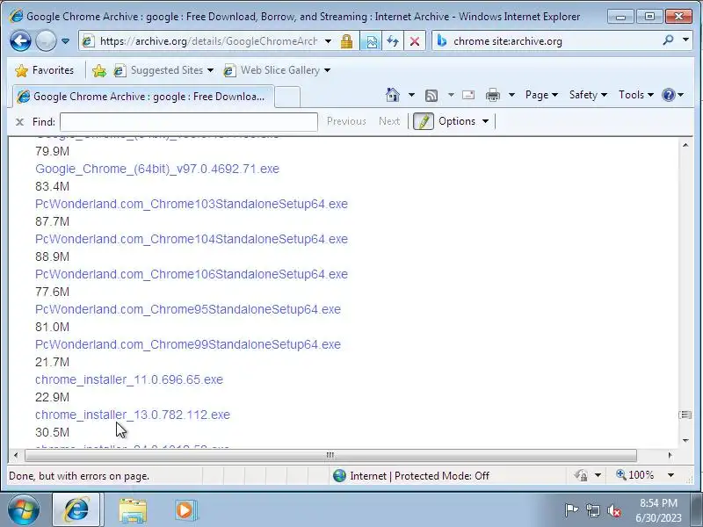Open the recent pages dropdown next to Forward

pyautogui.click(x=65, y=41)
